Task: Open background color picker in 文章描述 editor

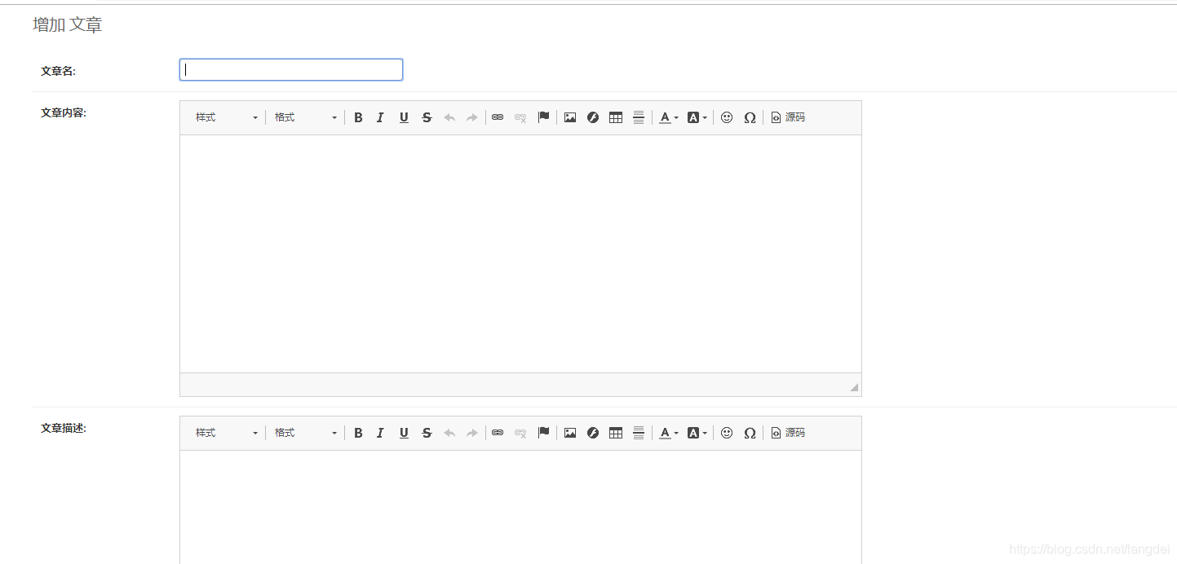Action: pyautogui.click(x=697, y=433)
